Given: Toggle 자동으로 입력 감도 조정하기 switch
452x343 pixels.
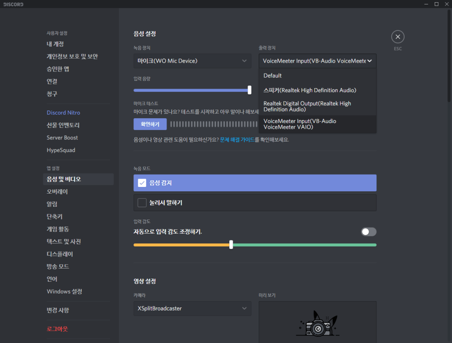Looking at the screenshot, I should pos(368,232).
